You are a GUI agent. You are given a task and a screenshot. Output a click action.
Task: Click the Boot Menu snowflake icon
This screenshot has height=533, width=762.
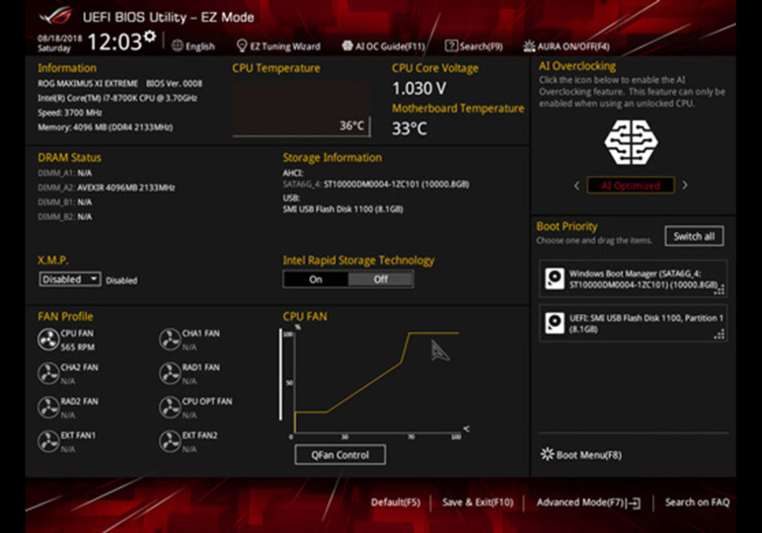click(x=547, y=455)
